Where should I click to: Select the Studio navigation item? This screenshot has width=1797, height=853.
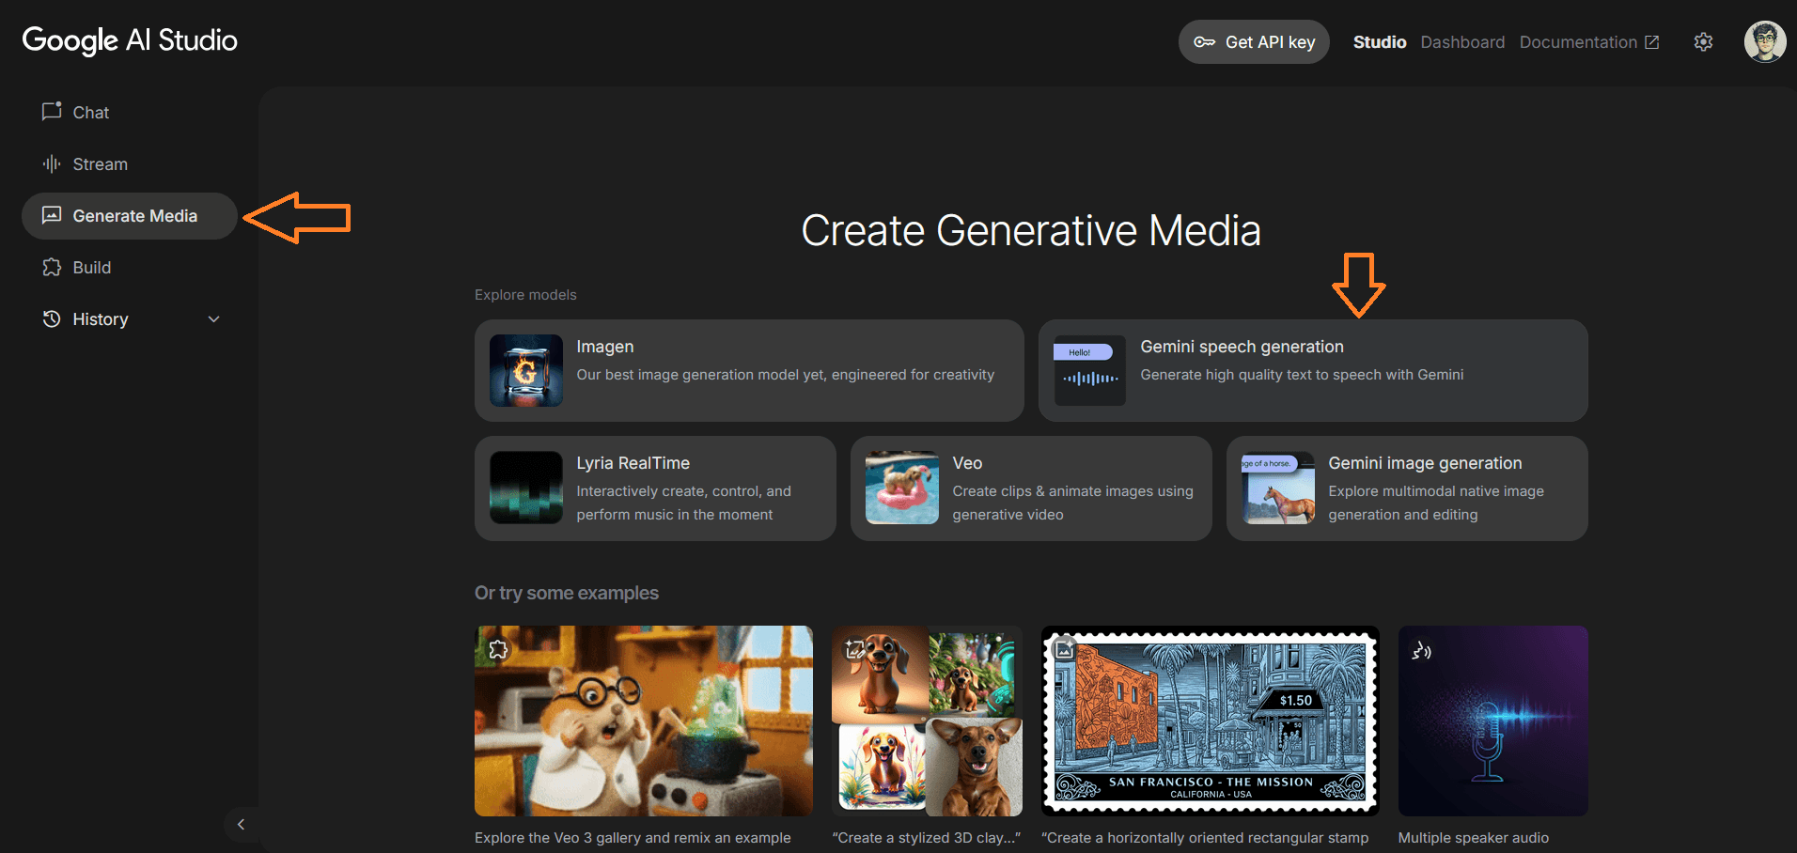tap(1380, 41)
